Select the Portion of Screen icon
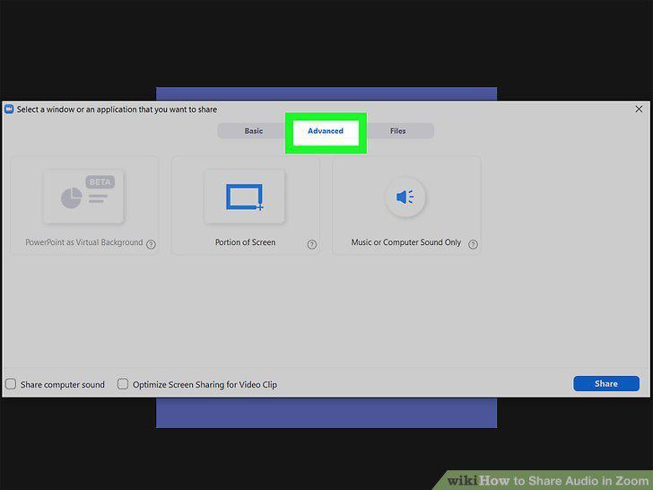This screenshot has width=653, height=490. [245, 197]
